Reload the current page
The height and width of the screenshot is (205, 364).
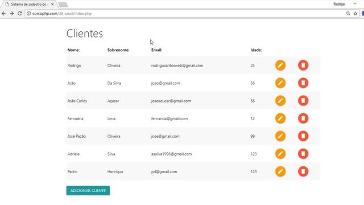tap(20, 14)
